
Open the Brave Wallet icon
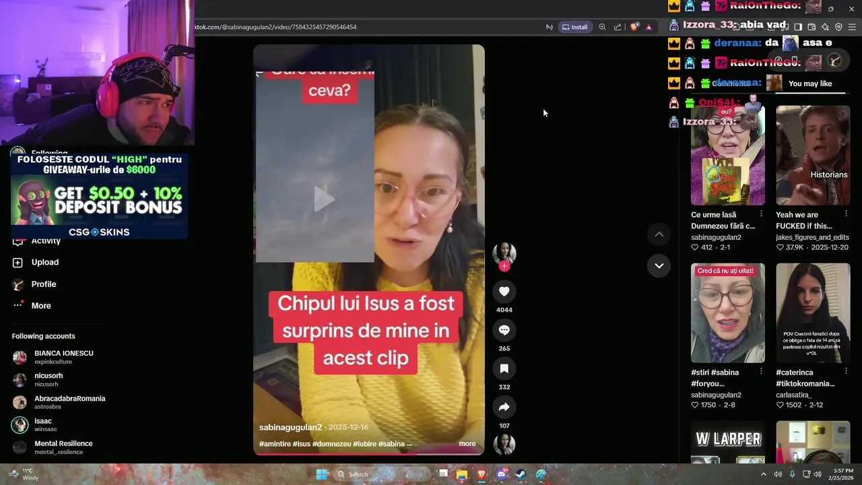coord(811,27)
